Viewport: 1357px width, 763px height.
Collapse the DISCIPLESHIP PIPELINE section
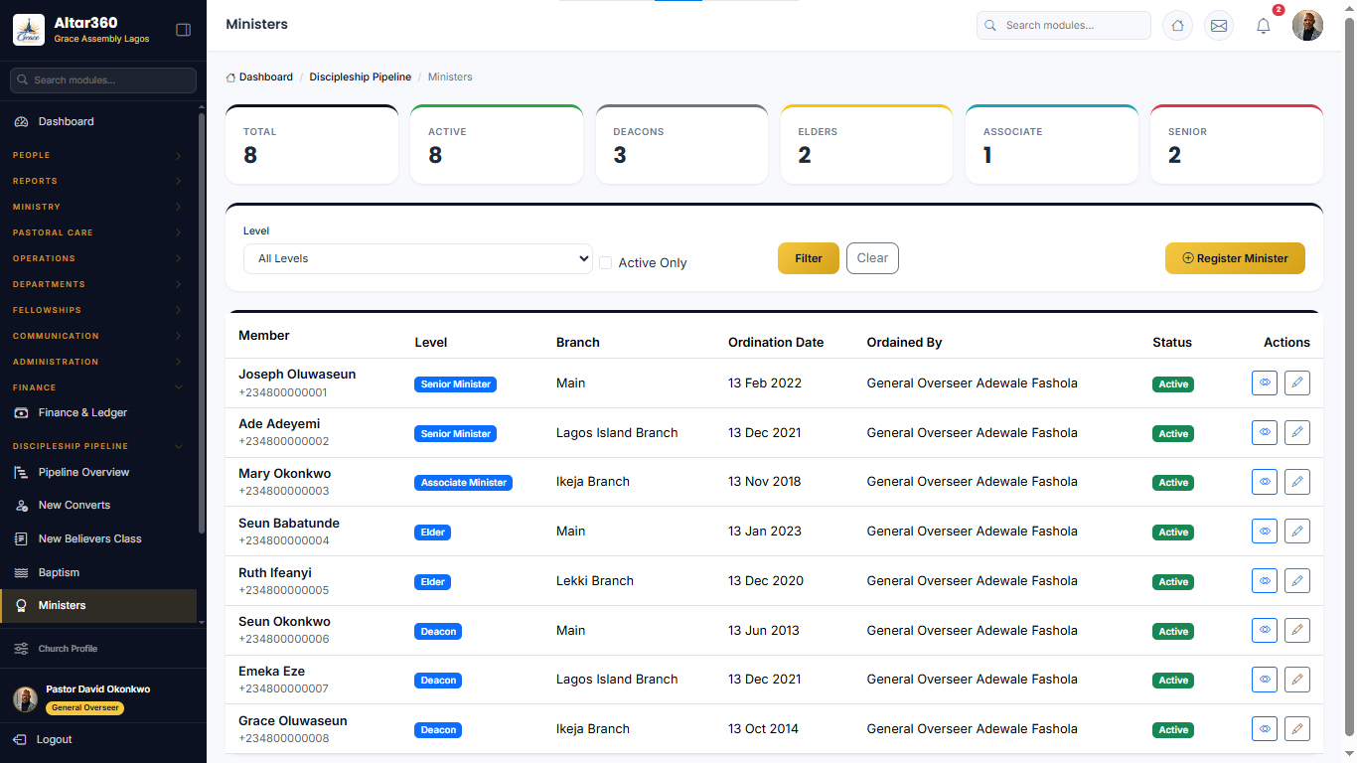97,446
